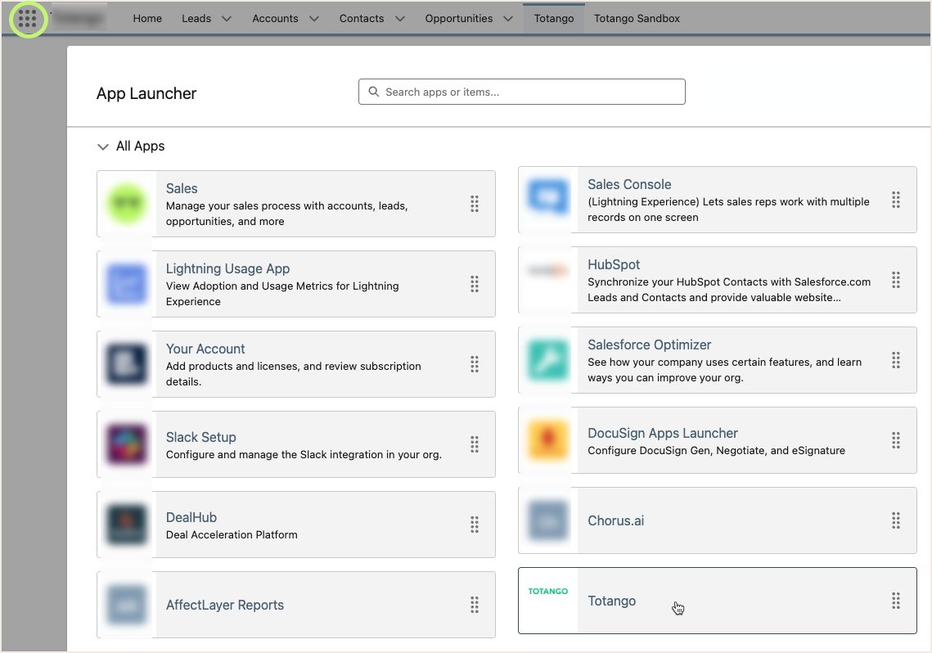Click the Lightning Usage App icon
Screen dimensions: 932x653
pos(126,284)
